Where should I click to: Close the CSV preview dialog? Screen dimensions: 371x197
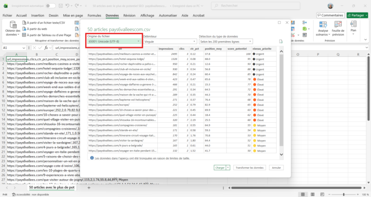(287, 22)
